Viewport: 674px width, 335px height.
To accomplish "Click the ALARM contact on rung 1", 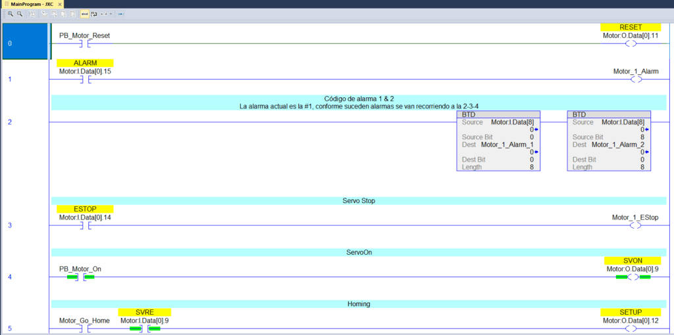I will (x=84, y=79).
